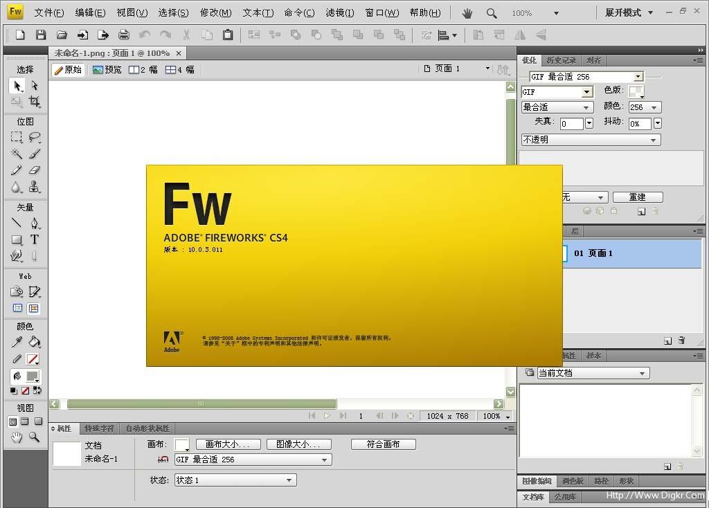Image resolution: width=709 pixels, height=508 pixels.
Task: Open the 修改(M) menu
Action: pyautogui.click(x=216, y=12)
